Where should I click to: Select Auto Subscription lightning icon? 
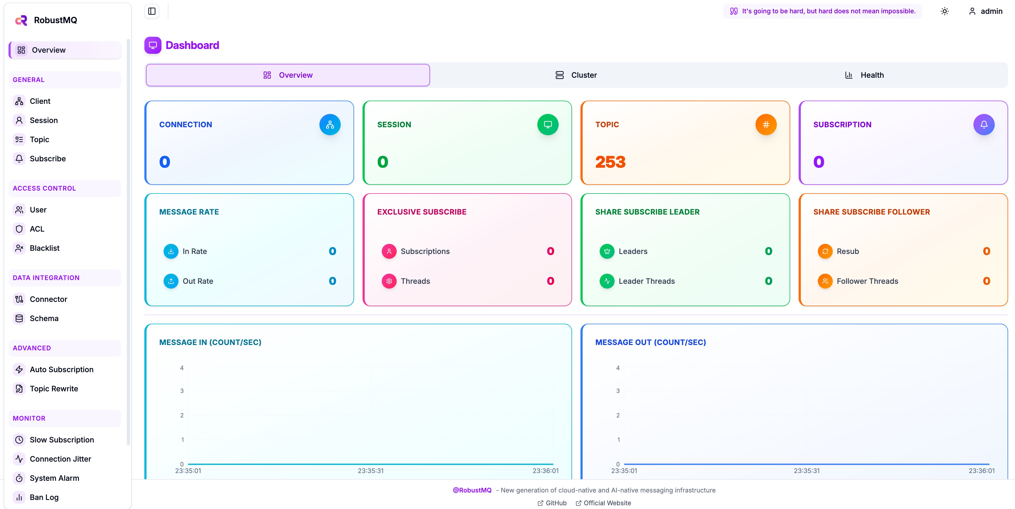19,369
